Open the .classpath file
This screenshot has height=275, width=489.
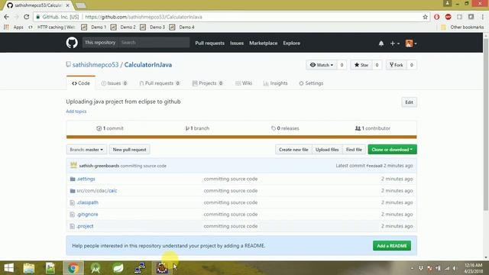pos(87,202)
